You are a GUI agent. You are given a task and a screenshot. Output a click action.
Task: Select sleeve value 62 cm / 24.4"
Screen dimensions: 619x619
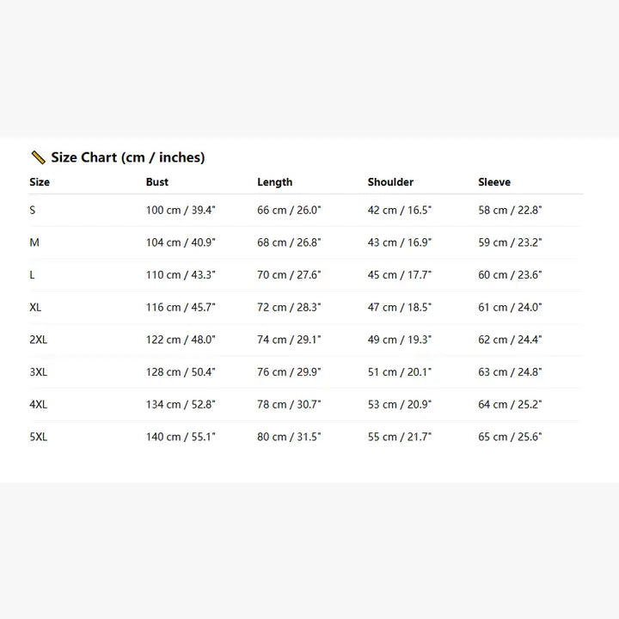point(510,340)
